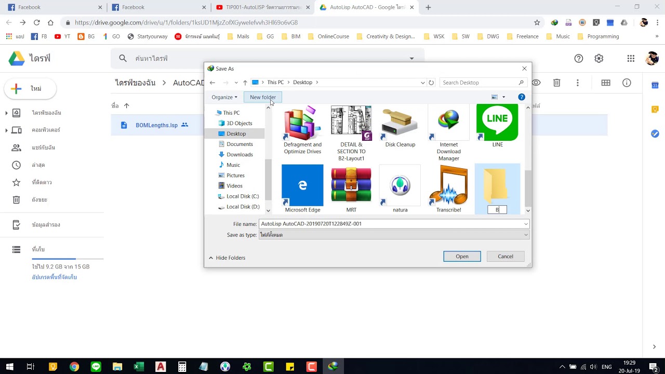Viewport: 665px width, 374px height.
Task: Click the Drive trash remove icon
Action: 556,83
